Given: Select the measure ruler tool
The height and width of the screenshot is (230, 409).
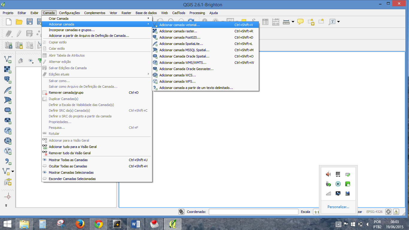Looking at the screenshot, I should coord(286,22).
